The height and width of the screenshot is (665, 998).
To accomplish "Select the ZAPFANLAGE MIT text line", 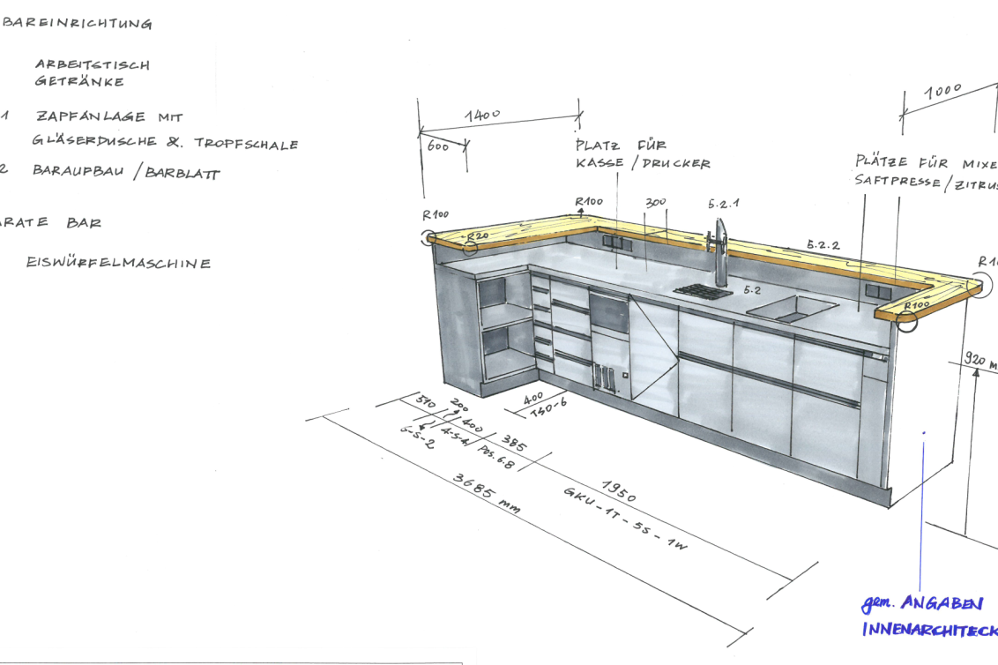I will (108, 116).
